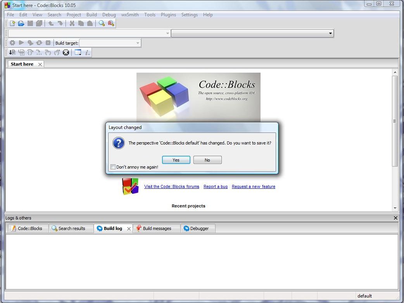Enable the "Don't annoy me again!" checkbox
This screenshot has height=303, width=404.
(113, 167)
